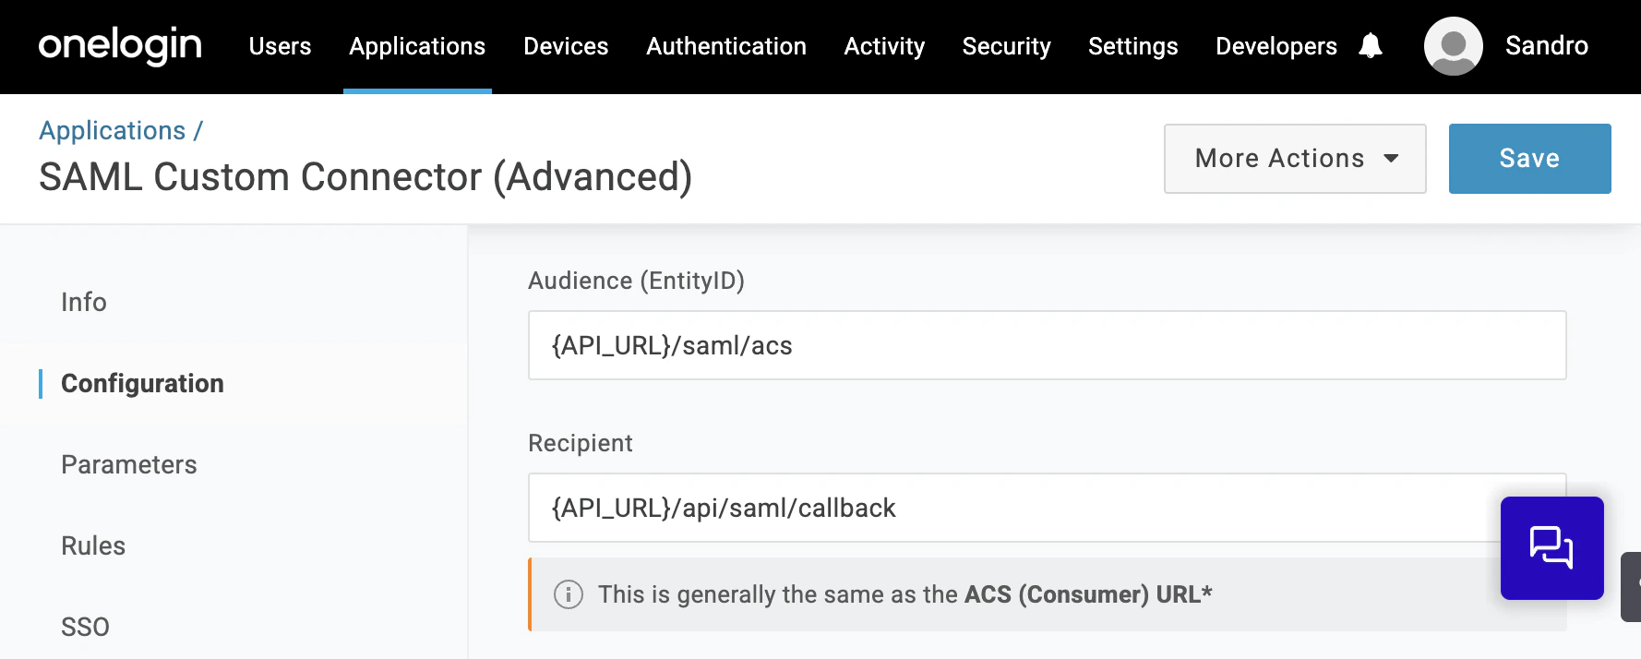Save the SAML connector configuration

click(1529, 159)
